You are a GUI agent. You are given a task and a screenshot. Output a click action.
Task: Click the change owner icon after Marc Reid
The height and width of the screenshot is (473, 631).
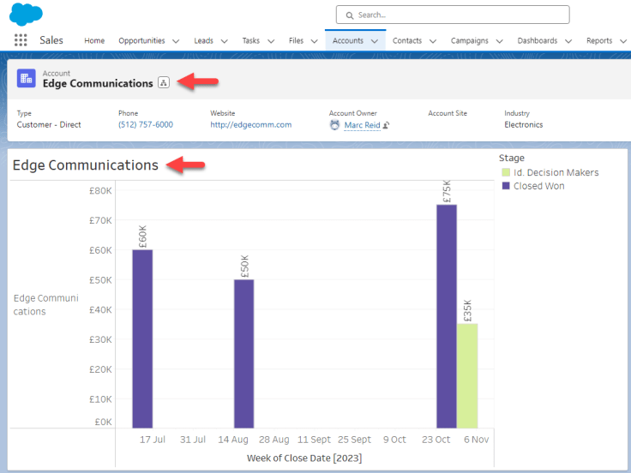point(387,125)
